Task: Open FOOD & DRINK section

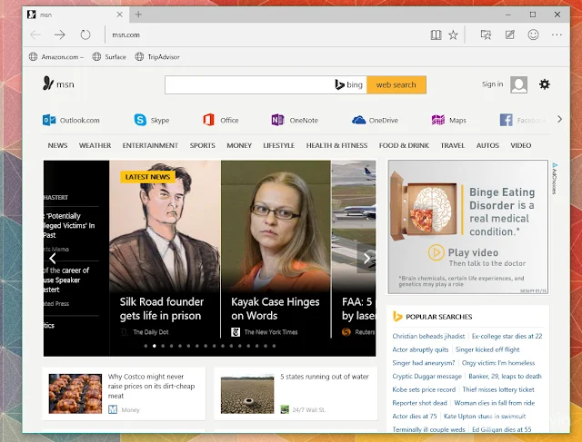Action: (x=404, y=145)
